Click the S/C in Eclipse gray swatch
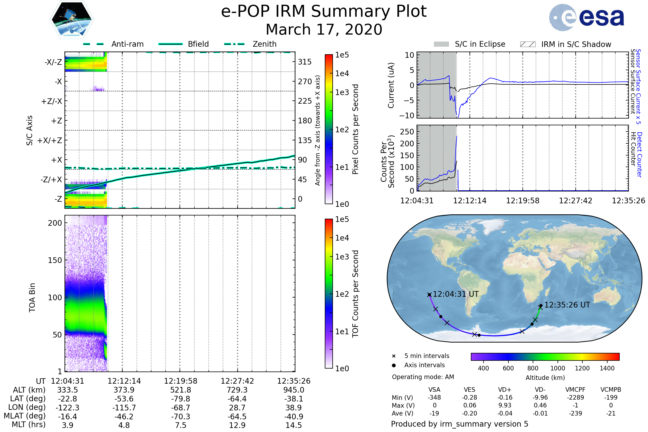The image size is (648, 432). coord(441,44)
